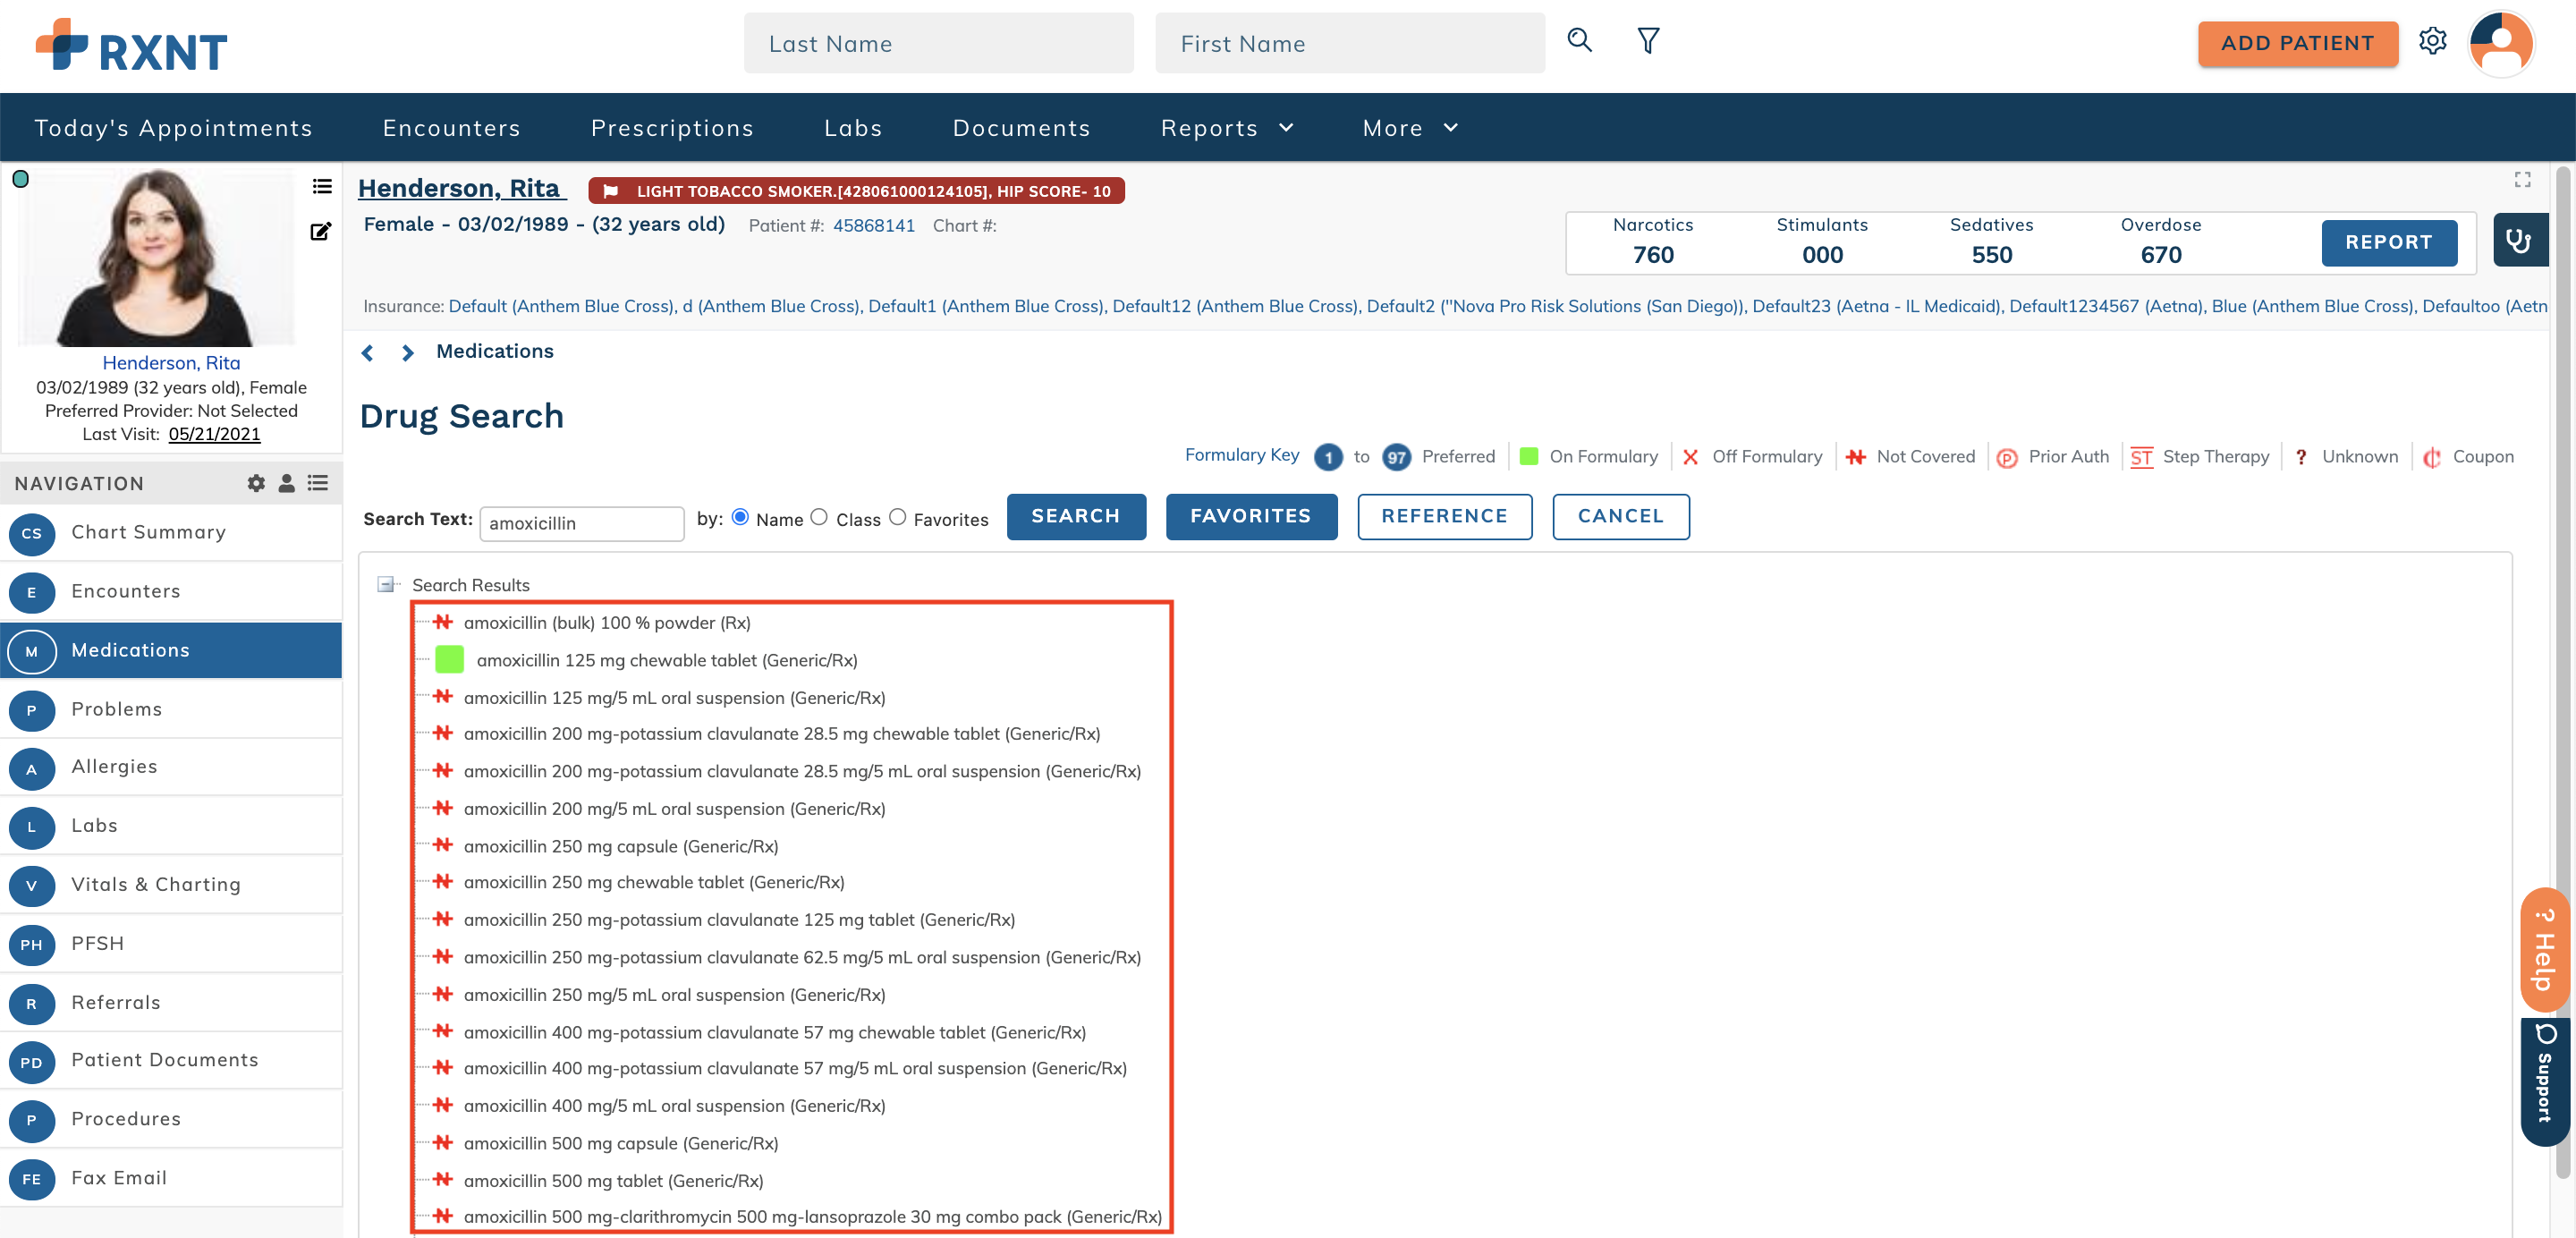
Task: Click the RXNT logo
Action: (x=131, y=46)
